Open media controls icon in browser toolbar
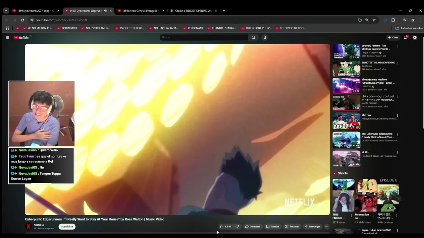This screenshot has width=424, height=238. click(x=405, y=20)
